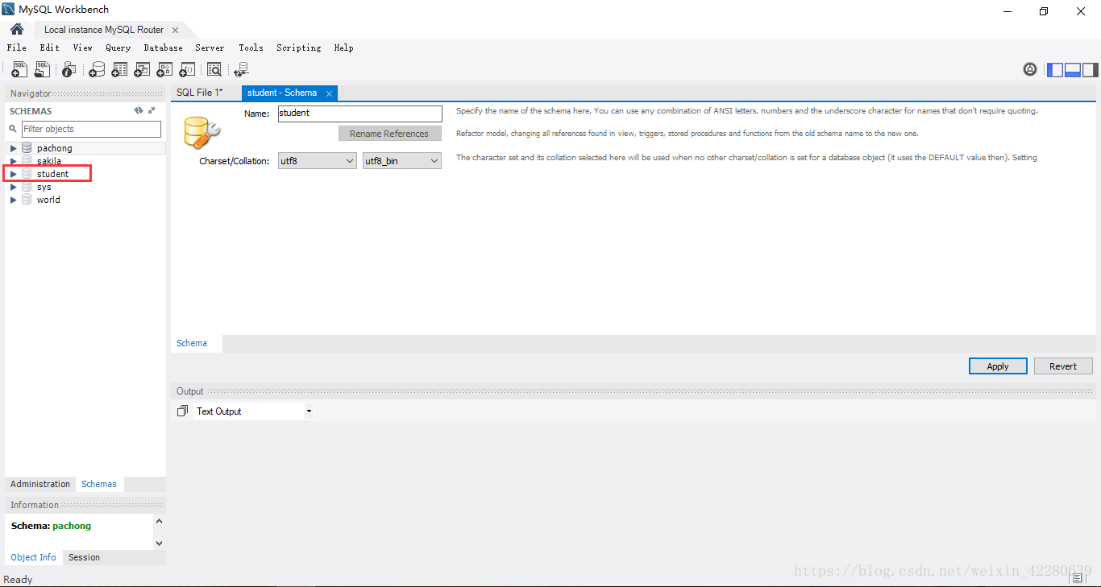Click the output copy icon
The image size is (1101, 587).
(x=182, y=411)
